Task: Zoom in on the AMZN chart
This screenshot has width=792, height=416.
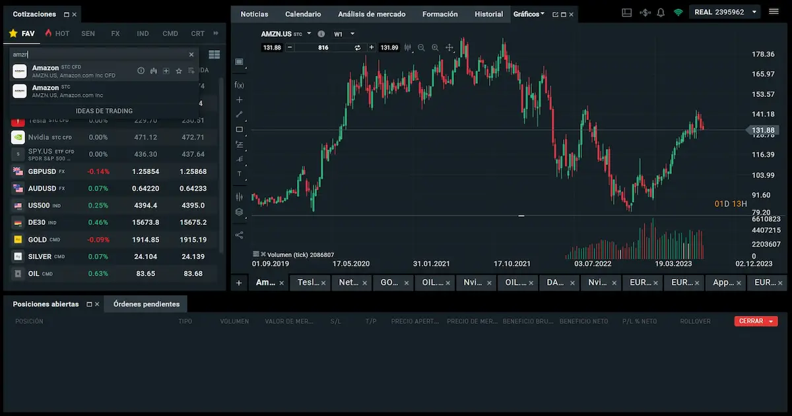Action: coord(435,47)
